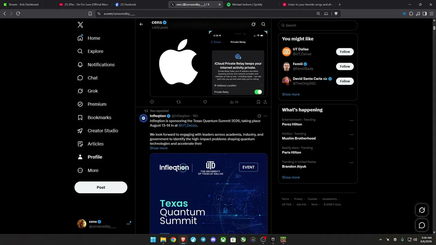This screenshot has height=245, width=436.
Task: Open Creator Studio from the sidebar
Action: coord(98,131)
